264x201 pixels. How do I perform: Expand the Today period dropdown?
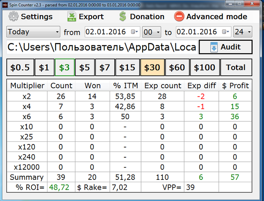click(x=33, y=32)
